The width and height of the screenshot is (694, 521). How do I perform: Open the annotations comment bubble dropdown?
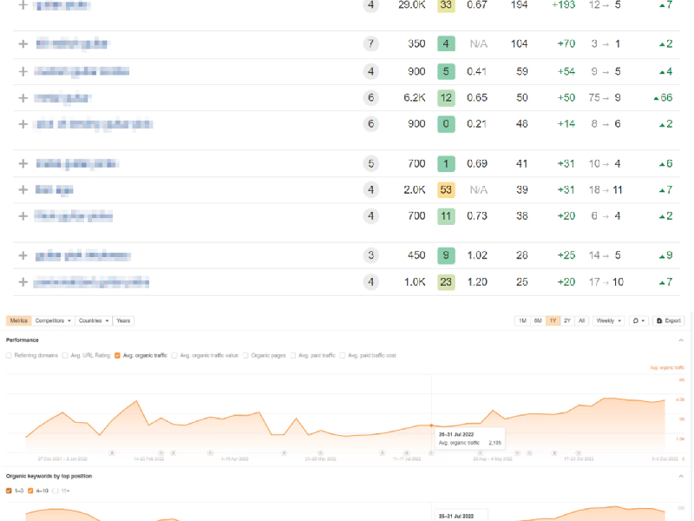(x=638, y=320)
